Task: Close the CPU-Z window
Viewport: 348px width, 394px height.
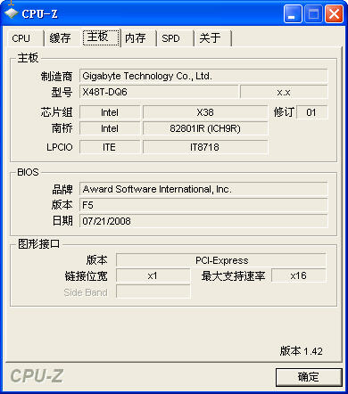Action: pyautogui.click(x=334, y=13)
